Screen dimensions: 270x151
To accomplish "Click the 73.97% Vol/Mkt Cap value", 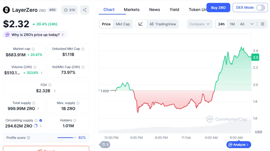I will click(68, 73).
